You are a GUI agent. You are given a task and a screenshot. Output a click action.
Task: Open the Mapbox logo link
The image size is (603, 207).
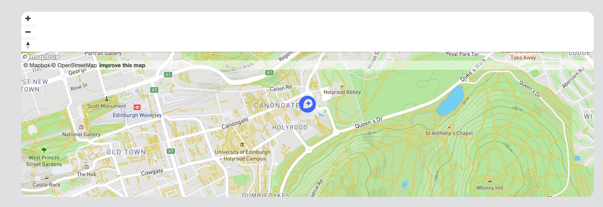(x=41, y=57)
